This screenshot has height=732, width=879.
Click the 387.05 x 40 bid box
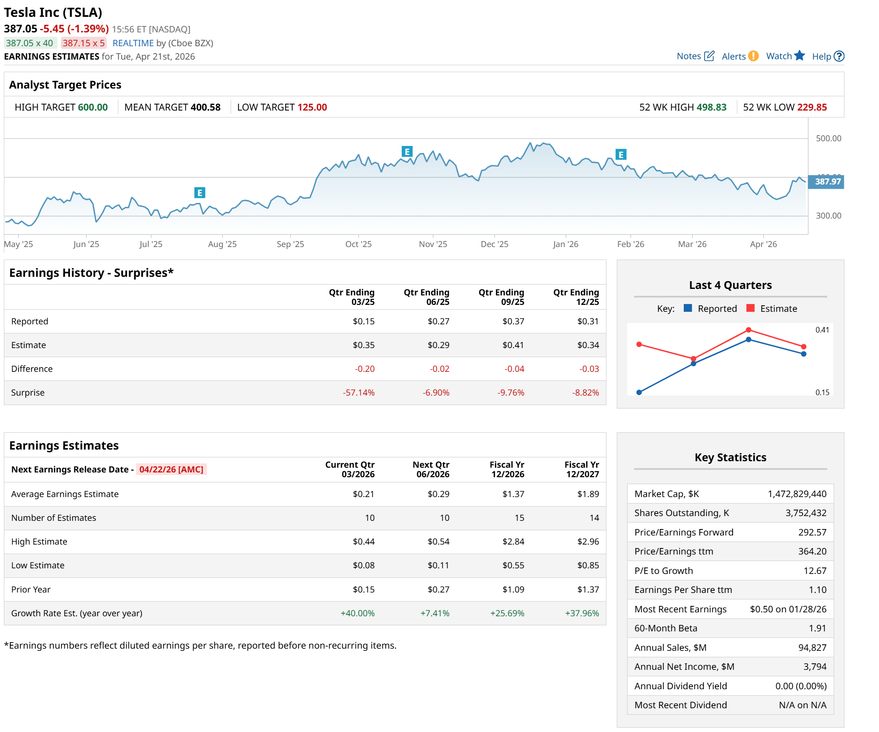pyautogui.click(x=30, y=43)
